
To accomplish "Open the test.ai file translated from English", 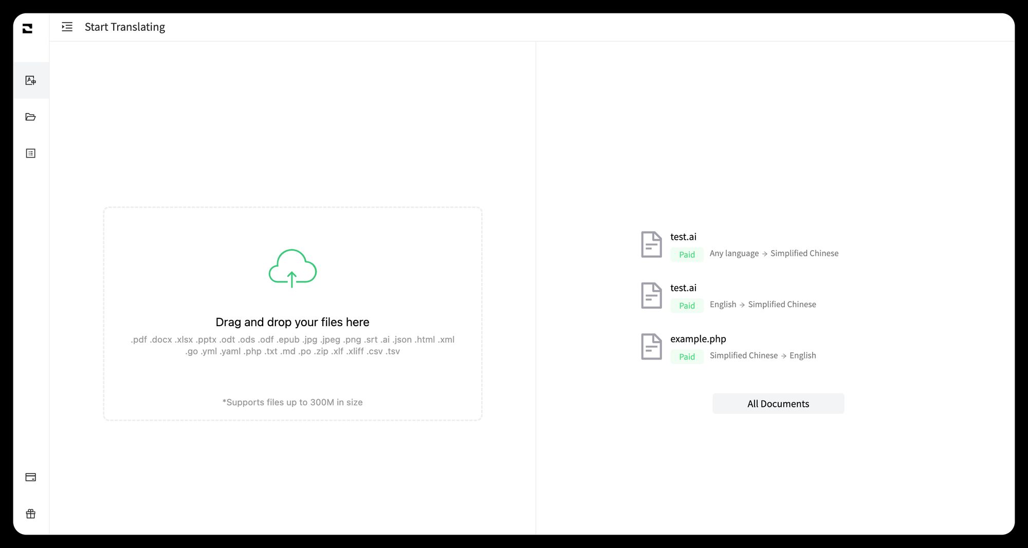I will pos(683,288).
